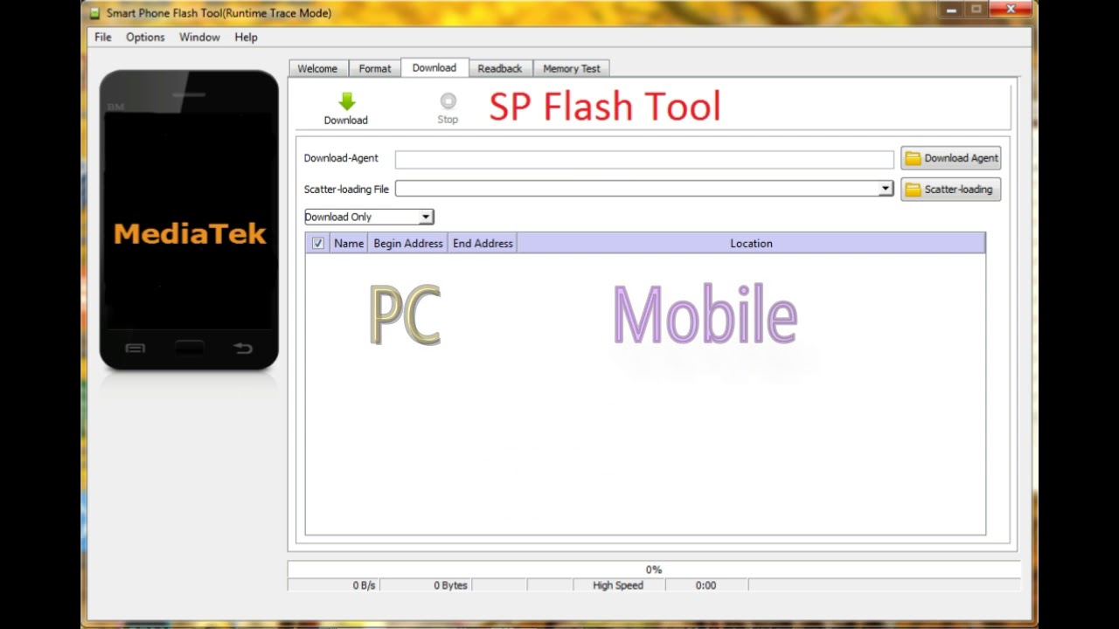Switch to the Welcome tab

pos(317,68)
